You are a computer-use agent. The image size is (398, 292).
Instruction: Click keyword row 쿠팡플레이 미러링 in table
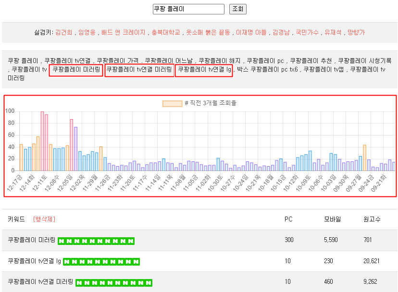coord(31,240)
